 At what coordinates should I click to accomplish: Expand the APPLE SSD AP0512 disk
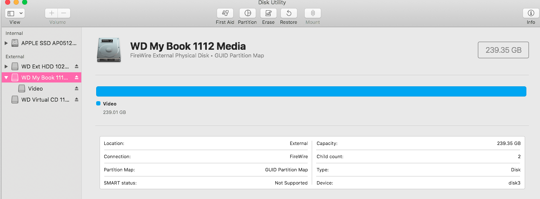click(x=6, y=43)
